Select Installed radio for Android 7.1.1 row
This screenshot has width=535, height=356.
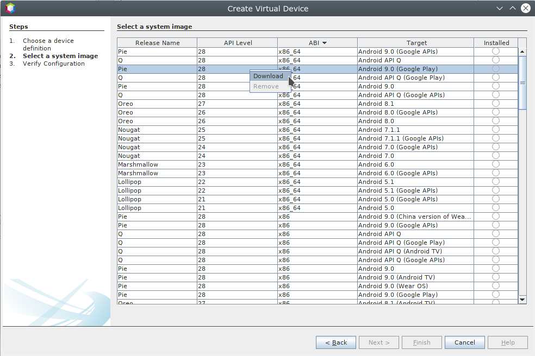495,130
